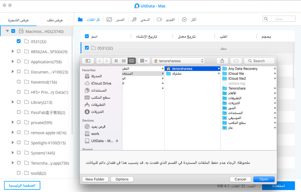Check the Applications(758) checkbox
The image size is (301, 192).
coord(19,61)
